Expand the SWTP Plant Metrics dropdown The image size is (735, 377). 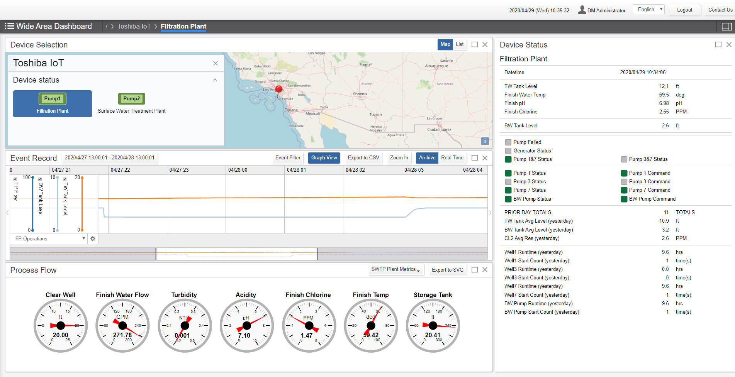396,269
